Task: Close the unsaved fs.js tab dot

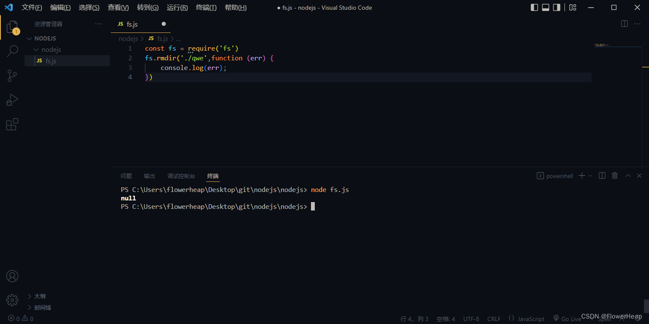Action: (164, 24)
